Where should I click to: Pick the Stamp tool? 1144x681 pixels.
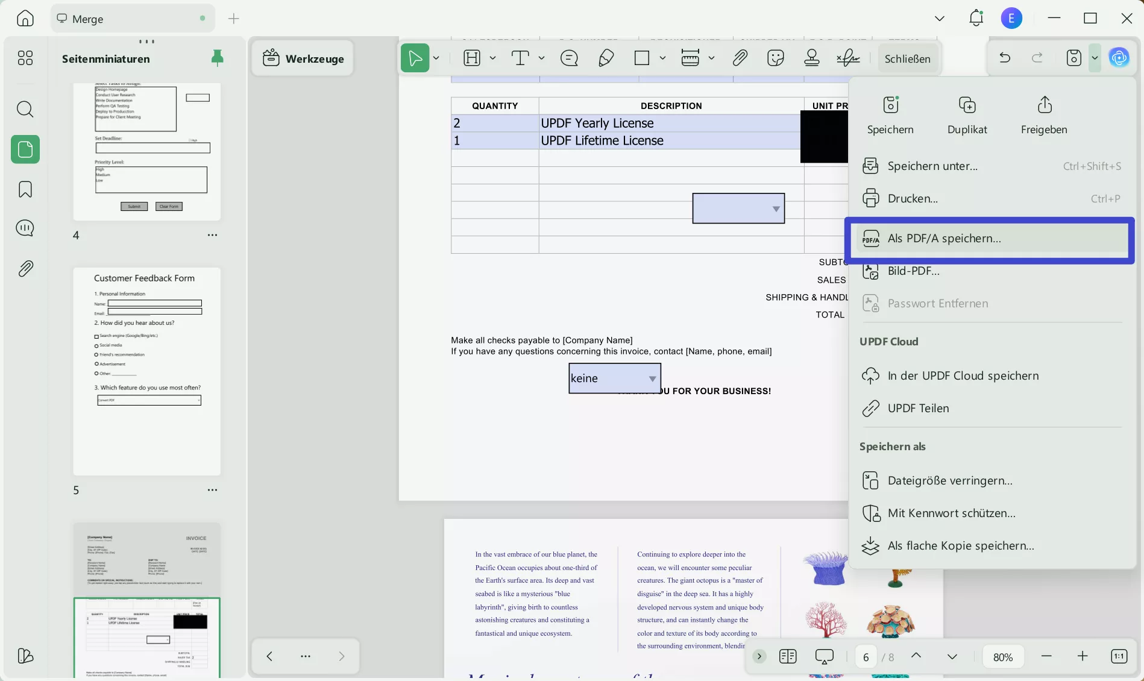[x=811, y=57]
